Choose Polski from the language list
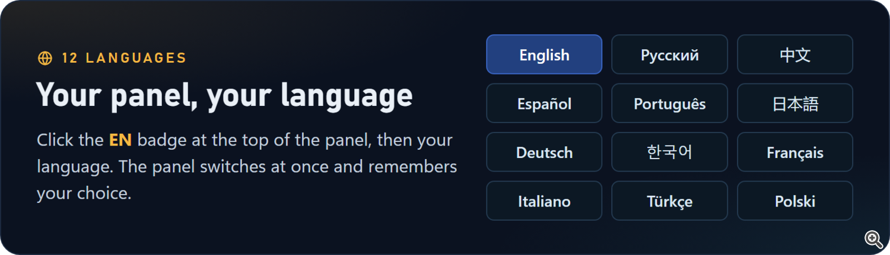 [x=795, y=201]
